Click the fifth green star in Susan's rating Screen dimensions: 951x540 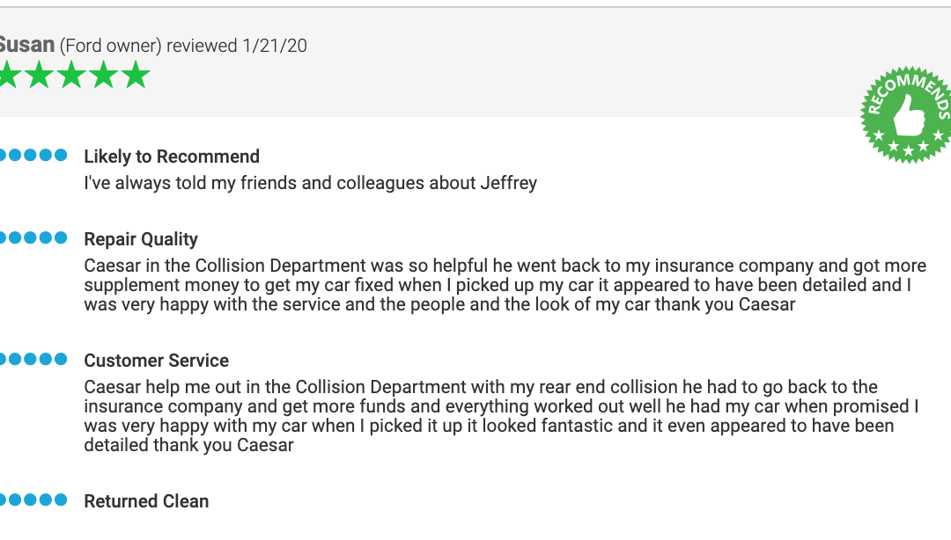point(136,75)
